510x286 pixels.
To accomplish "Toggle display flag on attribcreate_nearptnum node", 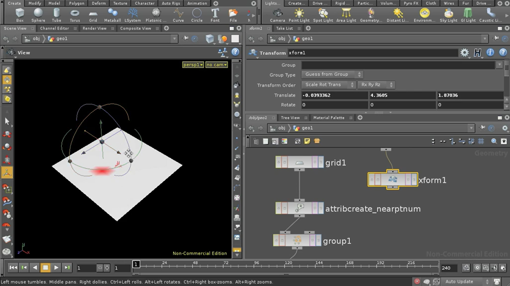I will coord(321,208).
